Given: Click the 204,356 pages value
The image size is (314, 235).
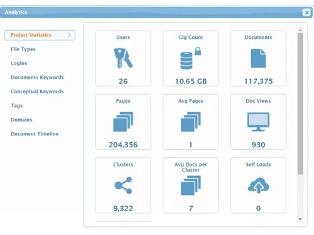Looking at the screenshot, I should click(x=123, y=145).
